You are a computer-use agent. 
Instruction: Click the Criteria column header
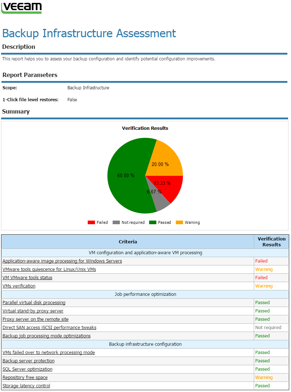pos(127,241)
